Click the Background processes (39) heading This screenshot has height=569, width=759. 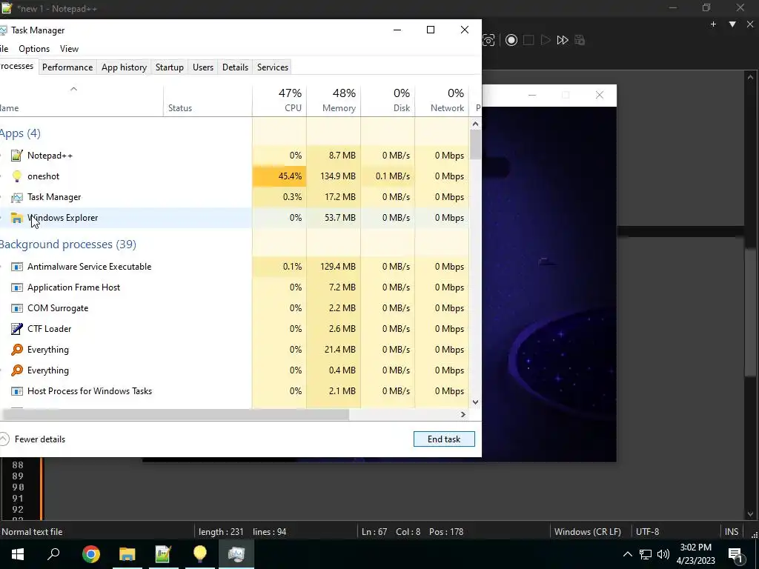67,244
